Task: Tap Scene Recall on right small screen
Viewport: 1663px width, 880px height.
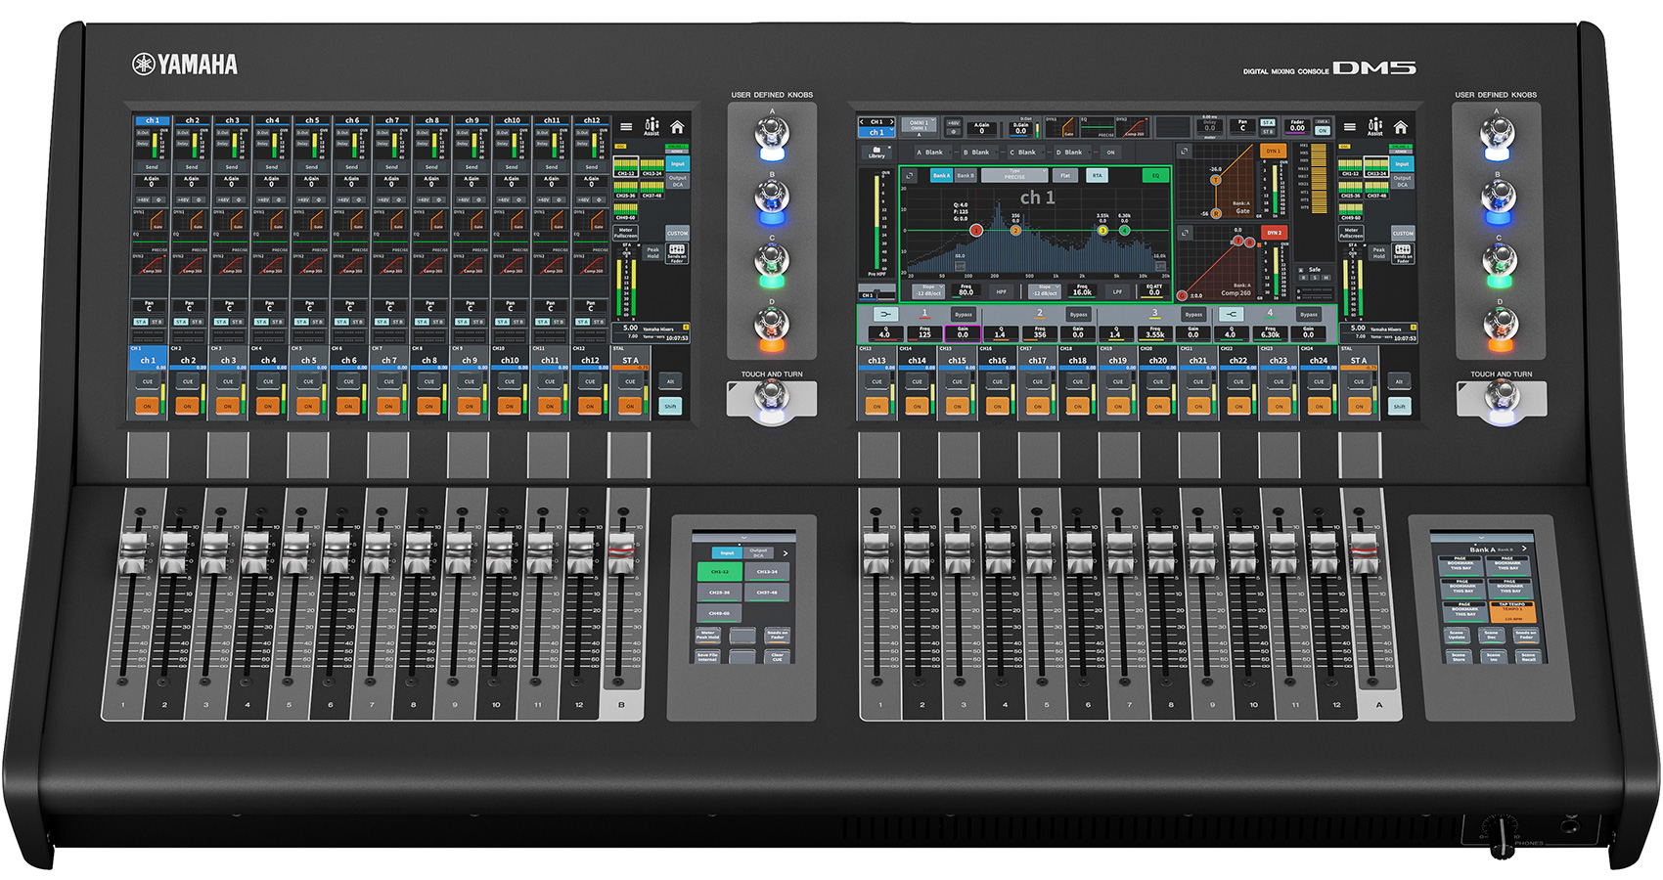Action: pos(1528,657)
